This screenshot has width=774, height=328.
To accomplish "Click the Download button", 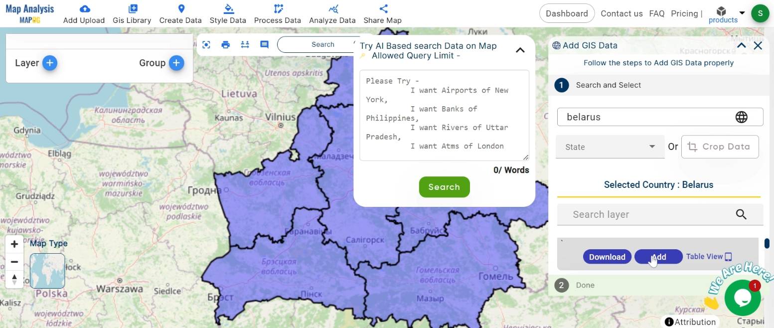I will click(607, 257).
